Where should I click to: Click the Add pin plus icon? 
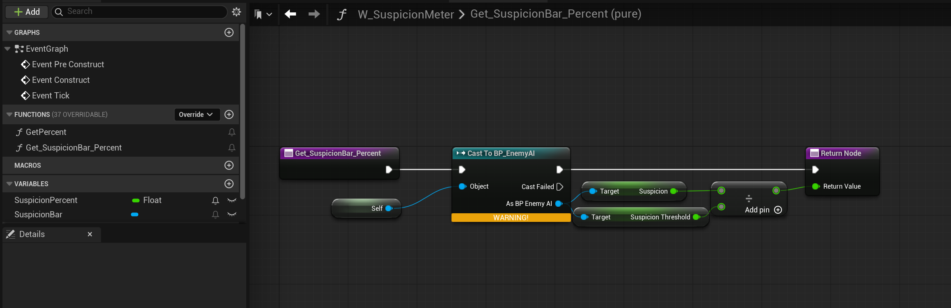tap(778, 210)
